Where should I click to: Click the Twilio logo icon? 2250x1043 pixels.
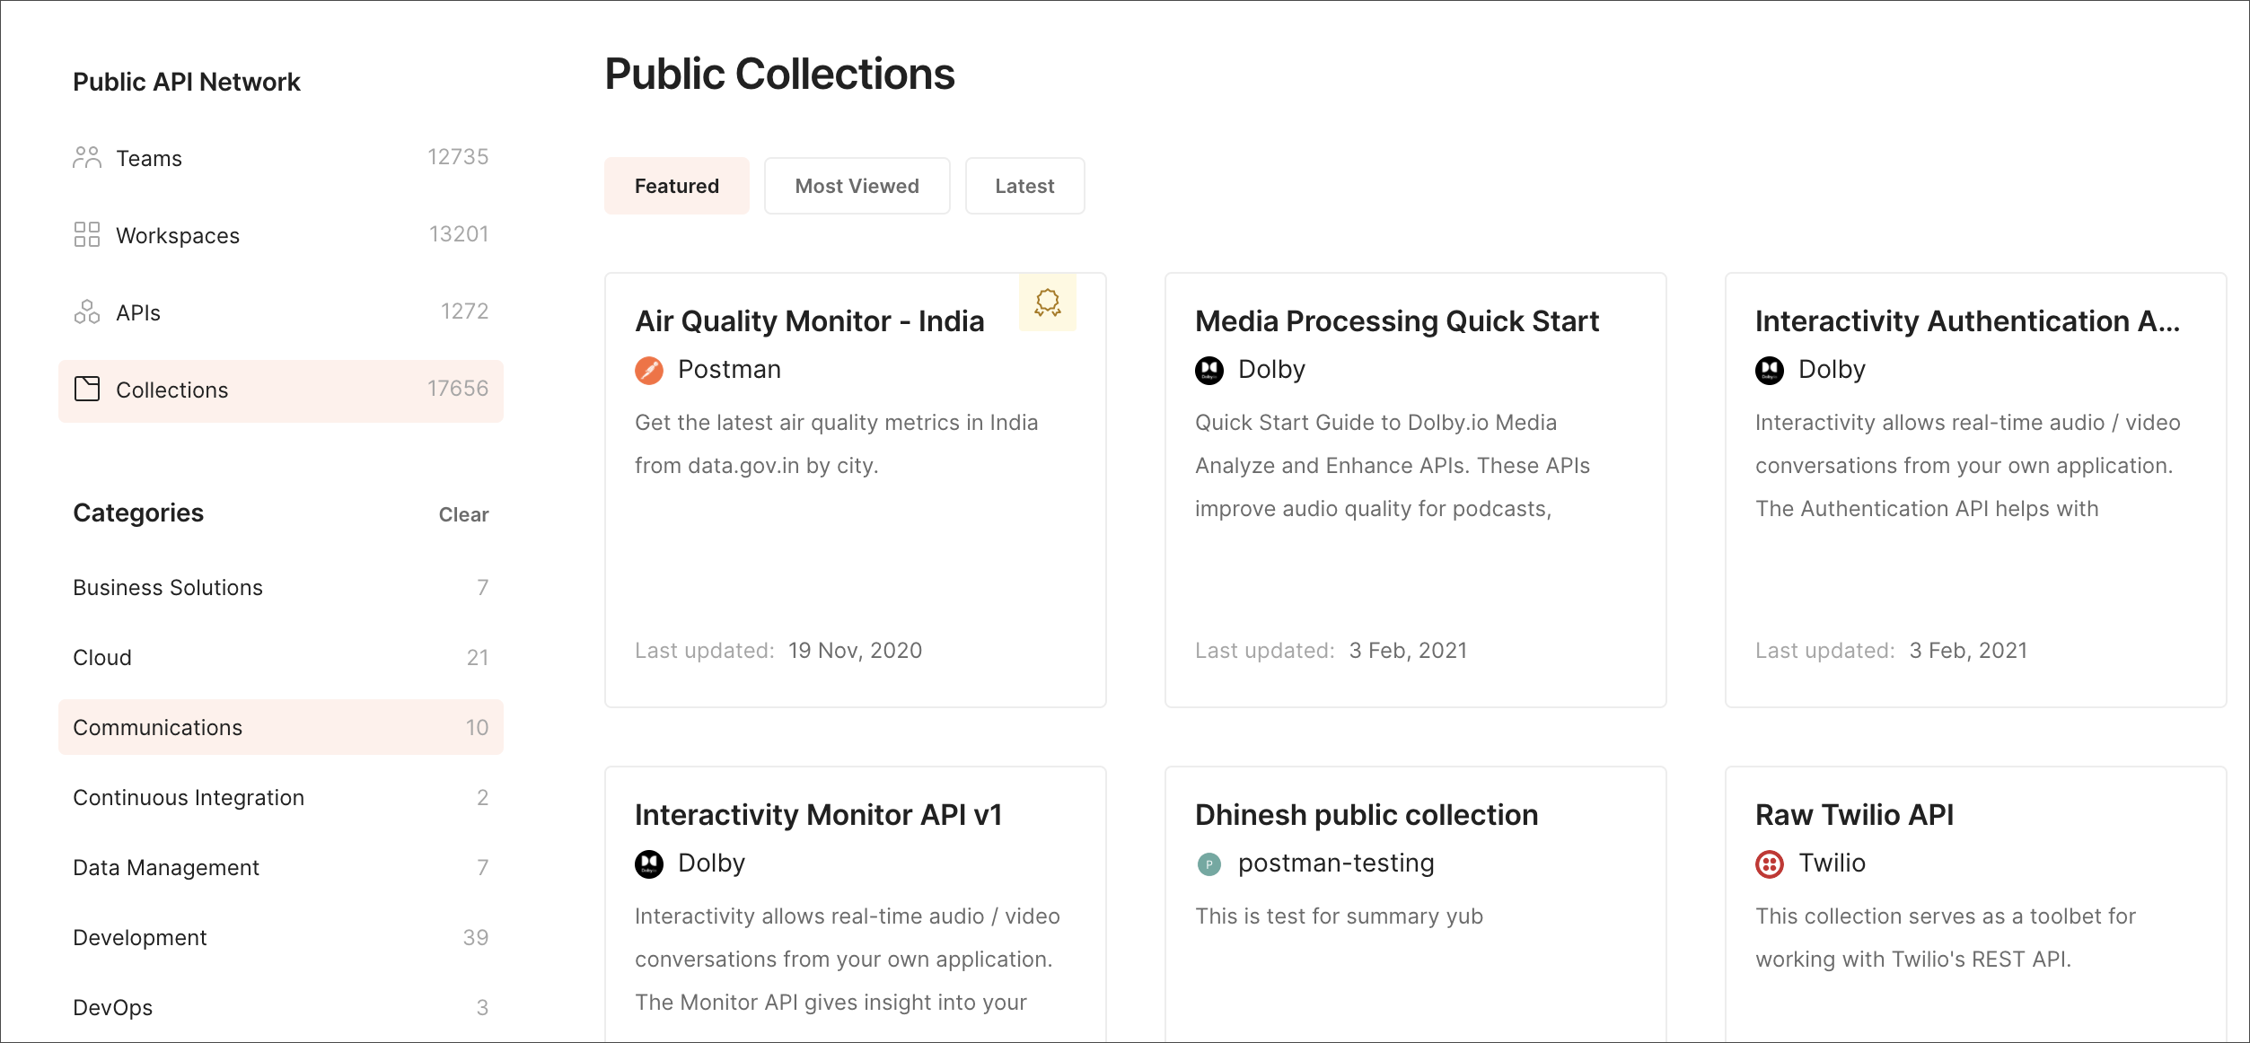pos(1769,863)
